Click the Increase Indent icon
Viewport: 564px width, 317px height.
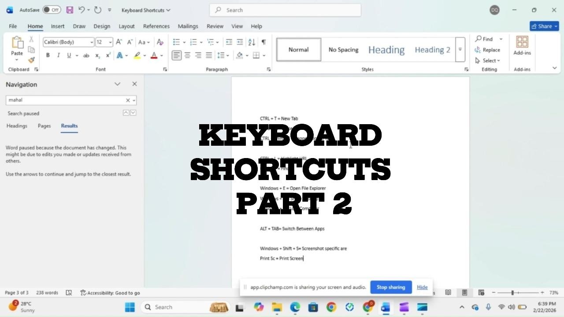point(240,42)
